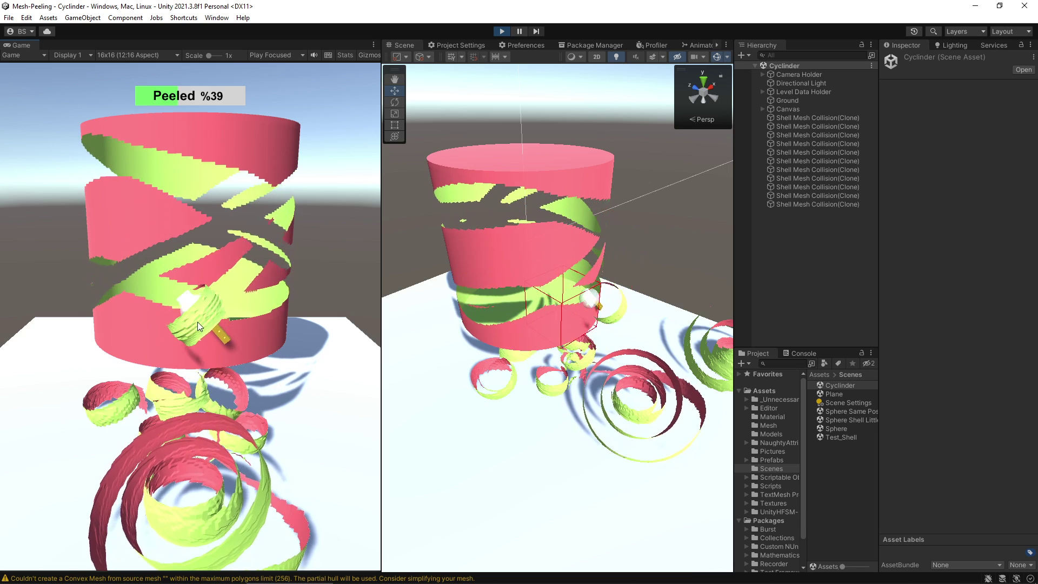This screenshot has width=1038, height=584.
Task: Expand the Camera Holder hierarchy item
Action: coord(763,75)
